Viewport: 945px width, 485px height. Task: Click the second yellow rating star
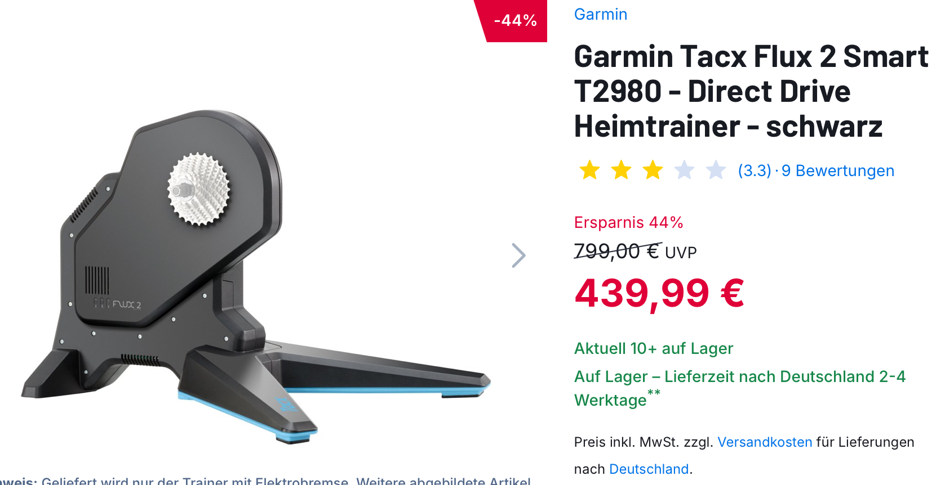[621, 170]
